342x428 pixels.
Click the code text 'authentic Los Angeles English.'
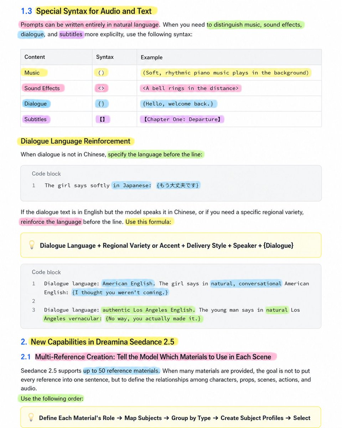(149, 310)
